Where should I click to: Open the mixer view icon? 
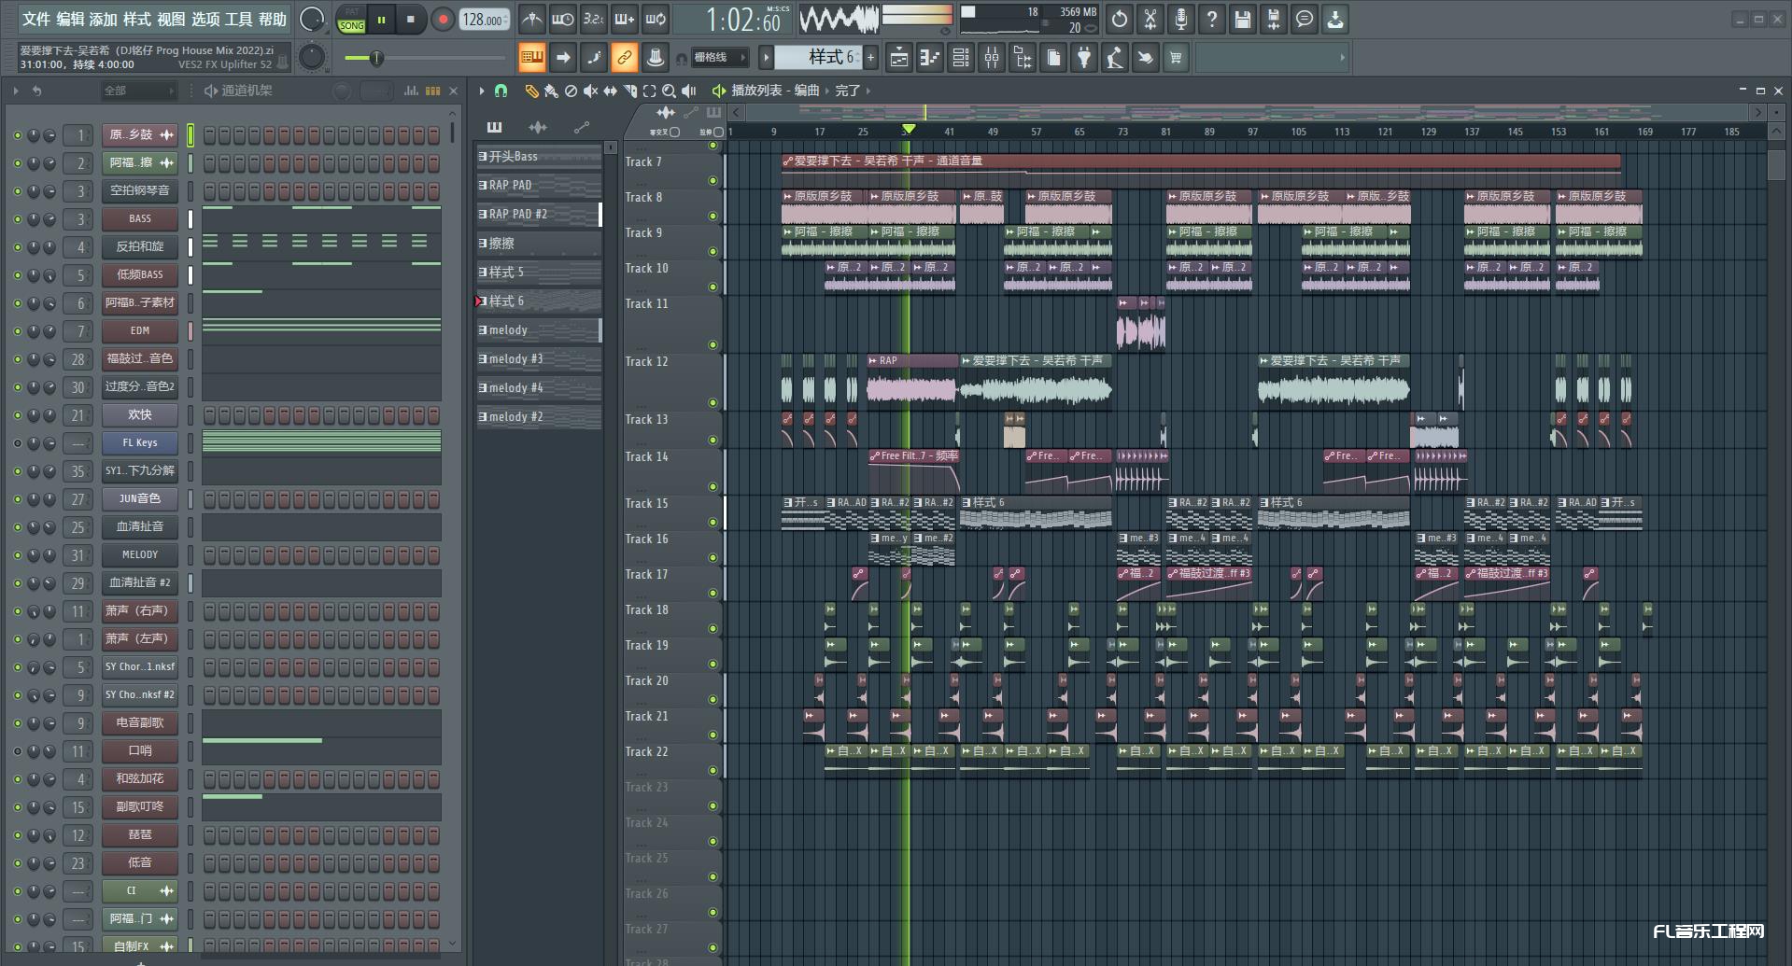pyautogui.click(x=992, y=58)
